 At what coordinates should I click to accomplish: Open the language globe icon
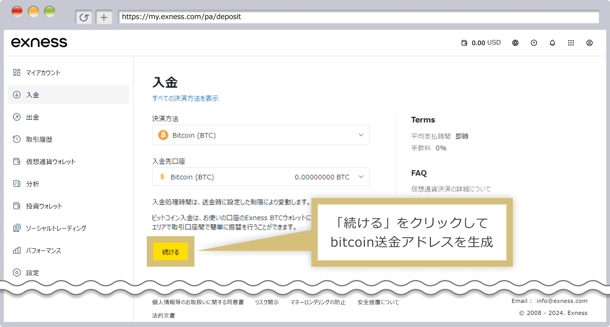515,43
